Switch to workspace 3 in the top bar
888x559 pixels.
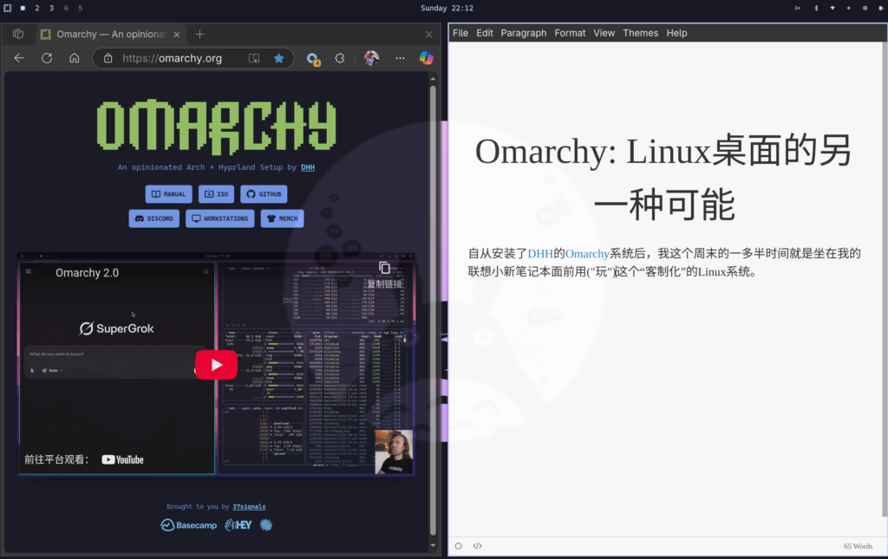tap(51, 8)
